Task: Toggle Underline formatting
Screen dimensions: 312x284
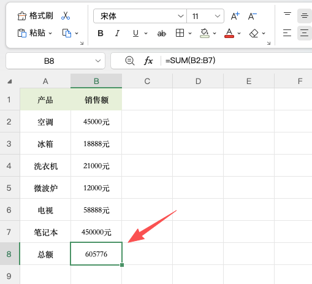Action: coord(135,33)
